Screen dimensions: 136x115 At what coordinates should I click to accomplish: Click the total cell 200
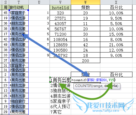[86, 60]
